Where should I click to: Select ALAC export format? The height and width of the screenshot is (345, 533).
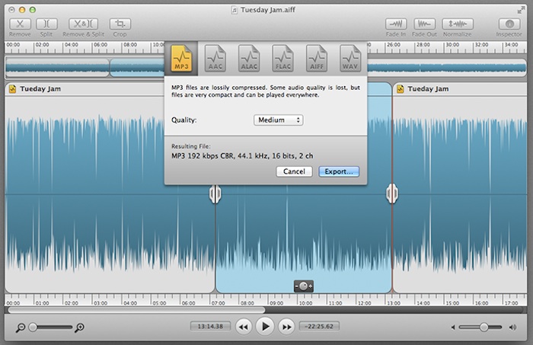click(249, 59)
